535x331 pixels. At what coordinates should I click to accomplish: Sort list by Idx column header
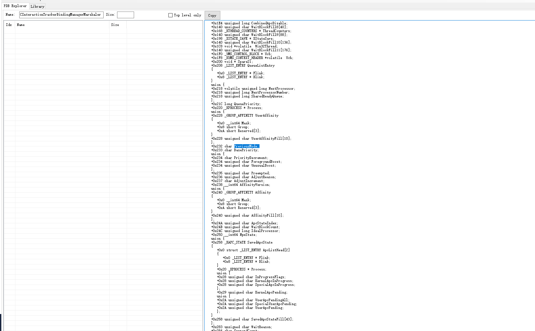pos(9,25)
